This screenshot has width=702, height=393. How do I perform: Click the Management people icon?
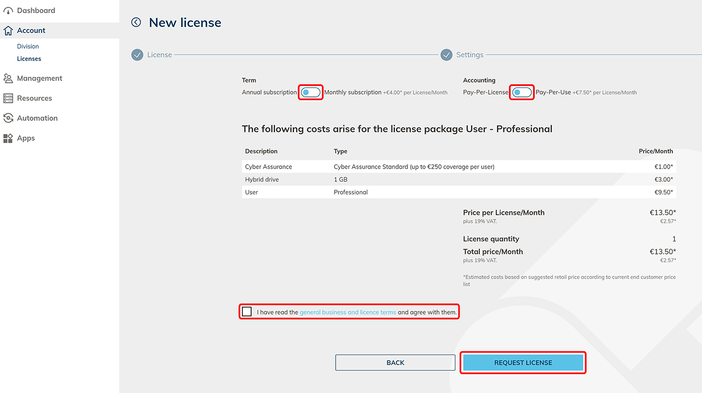(8, 79)
